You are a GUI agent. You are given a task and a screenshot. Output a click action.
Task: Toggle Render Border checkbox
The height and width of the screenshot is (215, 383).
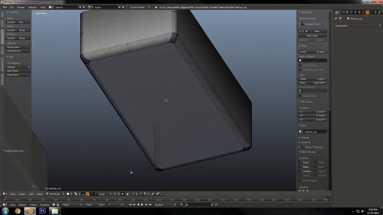pos(300,96)
